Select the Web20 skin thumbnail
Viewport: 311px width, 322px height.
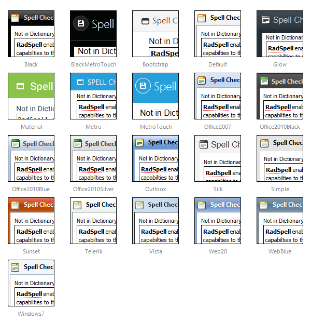tap(218, 221)
